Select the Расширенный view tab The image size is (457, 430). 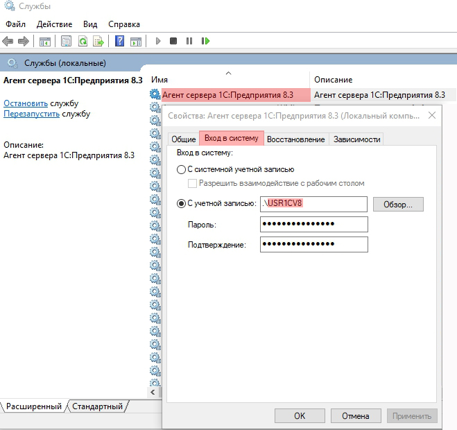pos(34,406)
